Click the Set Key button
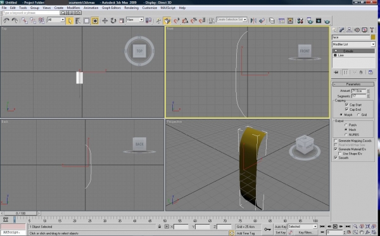 (281, 232)
